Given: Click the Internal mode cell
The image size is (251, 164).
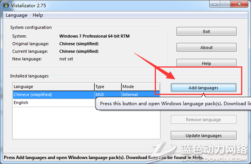Looking at the screenshot, I should click(130, 95).
